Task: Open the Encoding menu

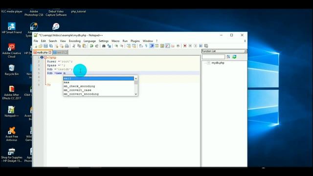Action: pos(75,41)
